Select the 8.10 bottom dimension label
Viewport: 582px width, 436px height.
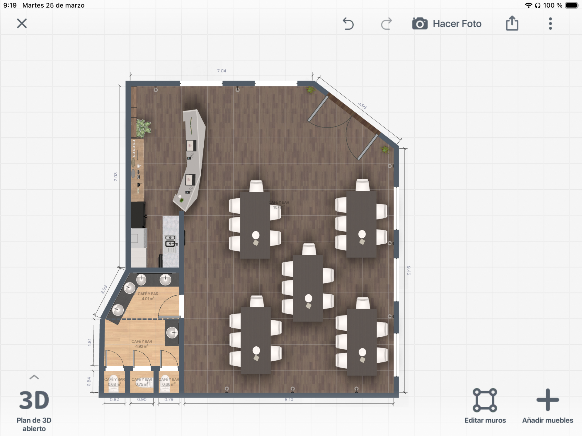tap(289, 400)
